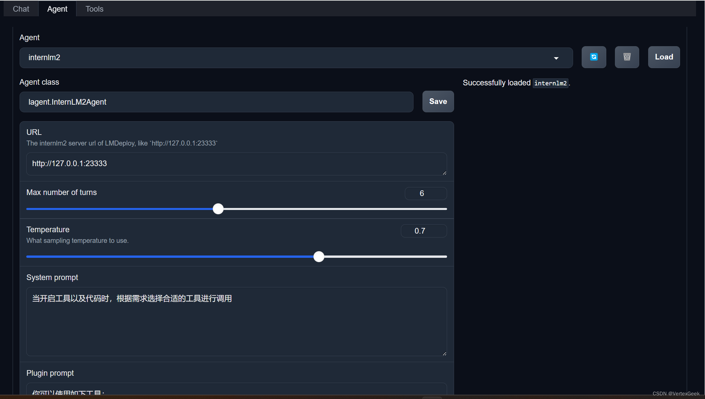This screenshot has height=399, width=705.
Task: Click the URL textarea resize handle
Action: pyautogui.click(x=444, y=173)
